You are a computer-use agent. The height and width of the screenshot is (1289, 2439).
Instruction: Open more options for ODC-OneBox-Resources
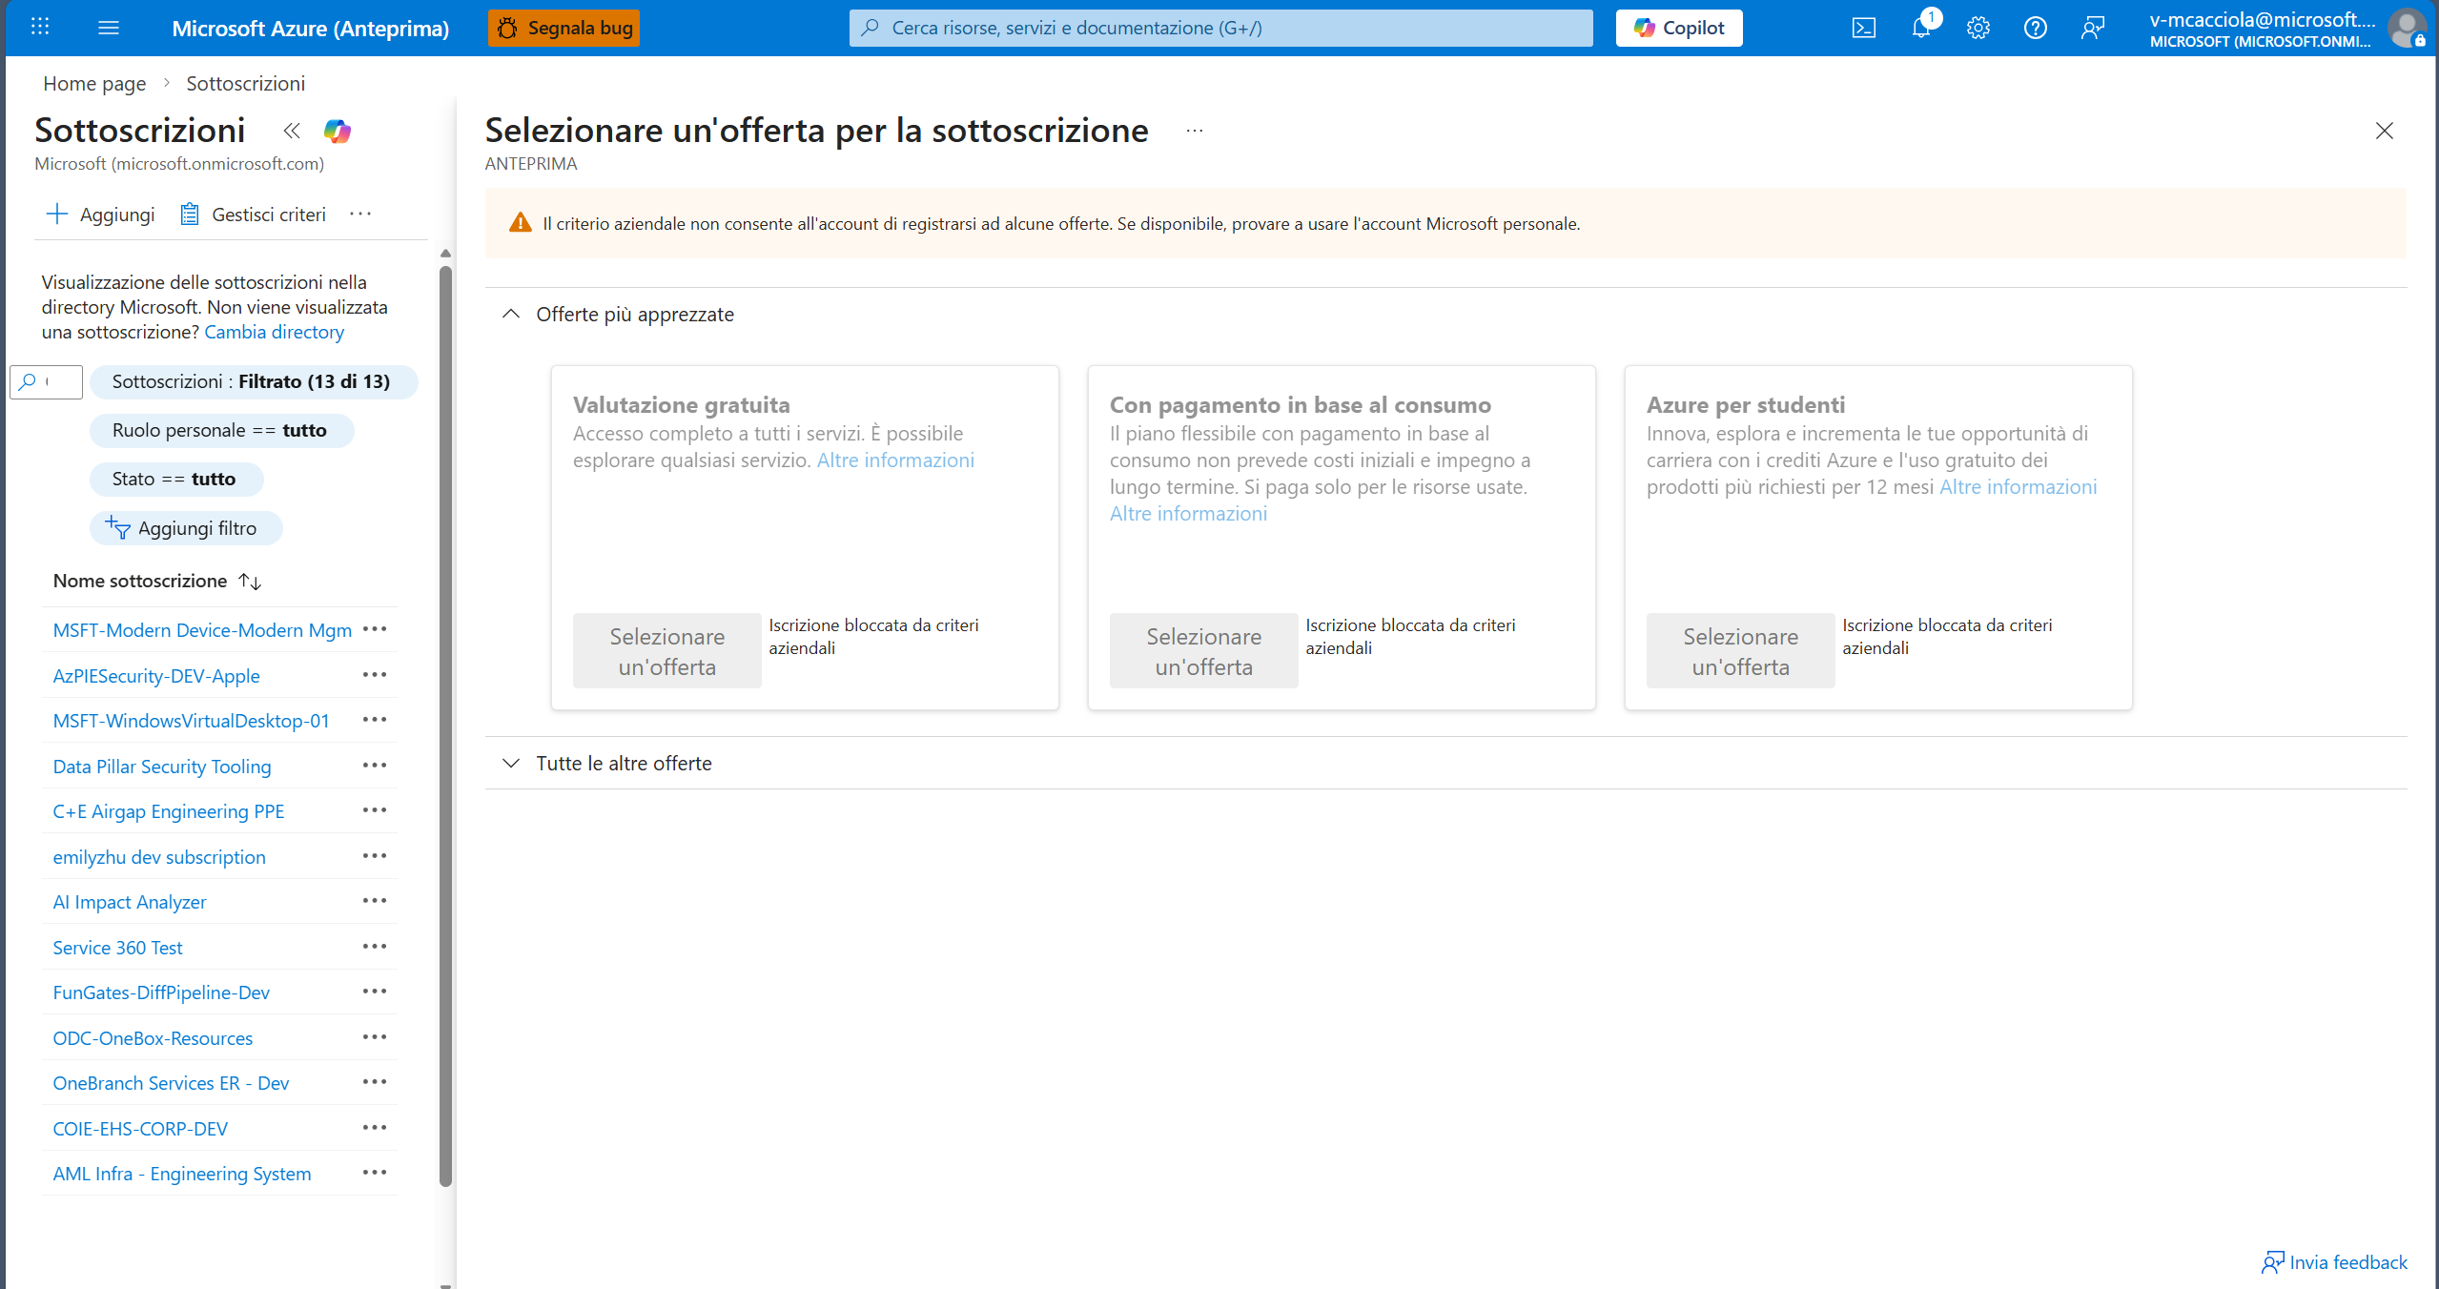click(x=375, y=1037)
